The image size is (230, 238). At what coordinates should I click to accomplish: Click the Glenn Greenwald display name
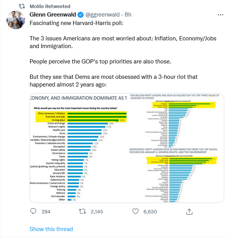pos(53,15)
